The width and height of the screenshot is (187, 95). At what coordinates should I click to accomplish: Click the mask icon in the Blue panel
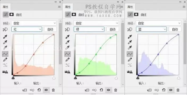click(136, 15)
